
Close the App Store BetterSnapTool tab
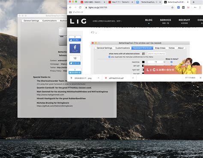pyautogui.click(x=160, y=2)
